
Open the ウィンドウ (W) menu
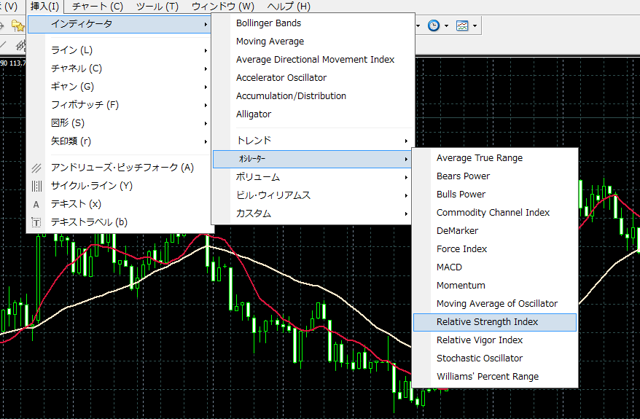click(223, 6)
